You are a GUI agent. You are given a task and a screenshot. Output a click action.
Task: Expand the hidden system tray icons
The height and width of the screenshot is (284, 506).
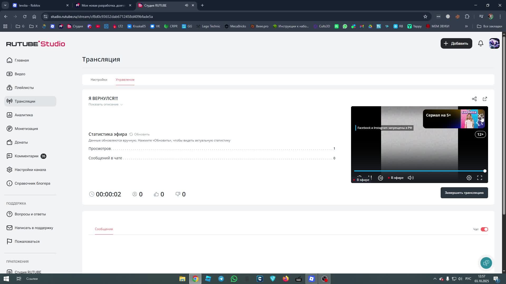(x=435, y=279)
